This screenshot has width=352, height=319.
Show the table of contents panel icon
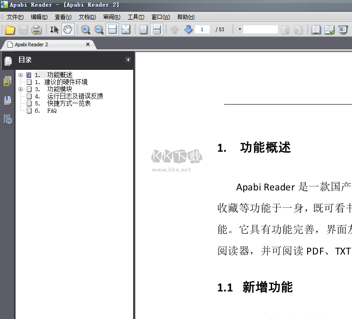[8, 61]
